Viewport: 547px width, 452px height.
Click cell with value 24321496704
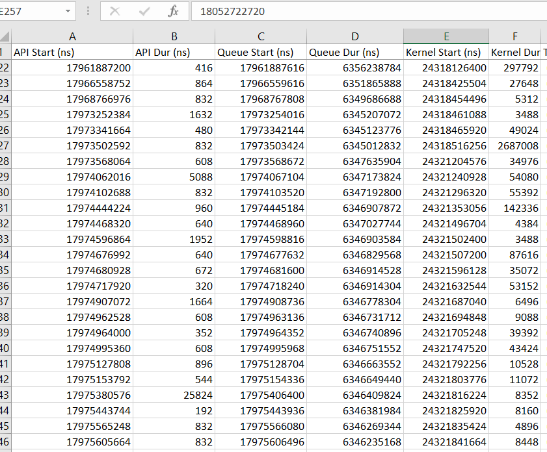point(446,224)
